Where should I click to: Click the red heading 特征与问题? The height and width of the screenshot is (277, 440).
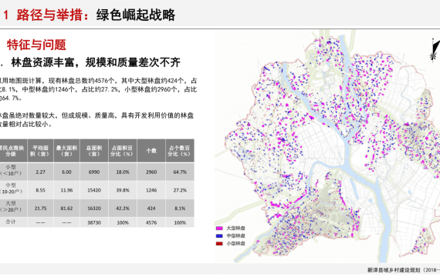click(x=36, y=45)
